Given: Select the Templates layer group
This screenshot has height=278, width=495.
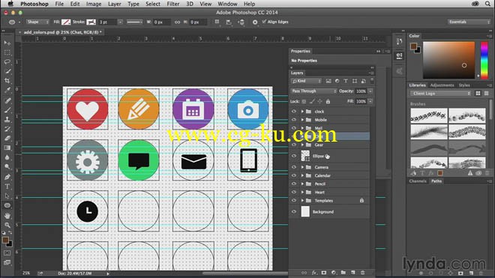Looking at the screenshot, I should point(329,200).
